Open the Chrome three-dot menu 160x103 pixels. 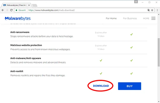(x=157, y=10)
